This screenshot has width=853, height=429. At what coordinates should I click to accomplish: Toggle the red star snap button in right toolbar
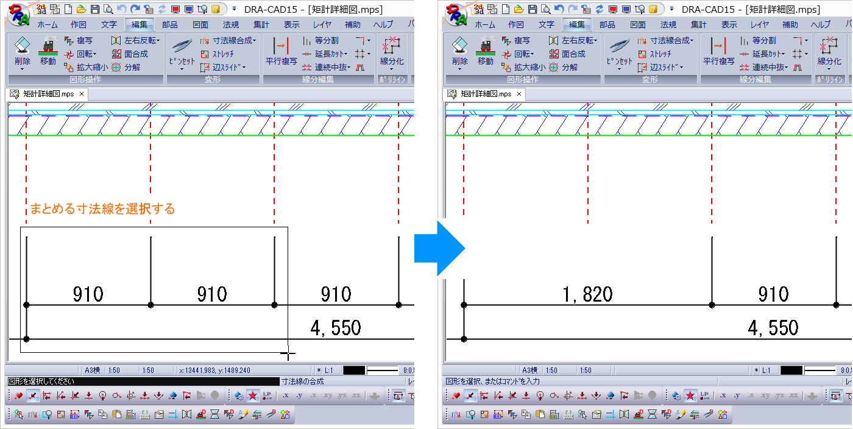point(690,395)
